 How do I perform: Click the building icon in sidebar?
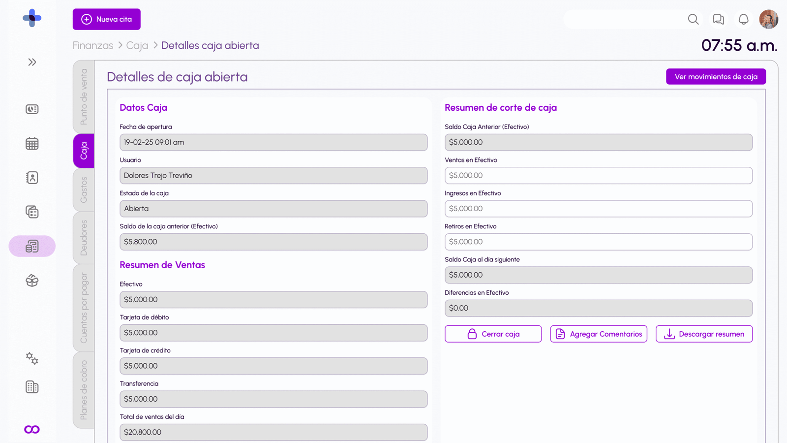[x=32, y=387]
